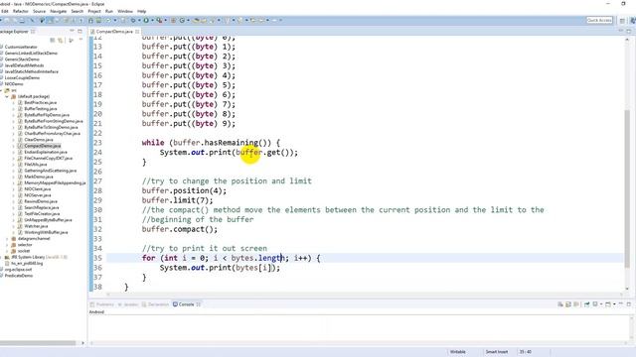Expand the selector package

(7, 245)
